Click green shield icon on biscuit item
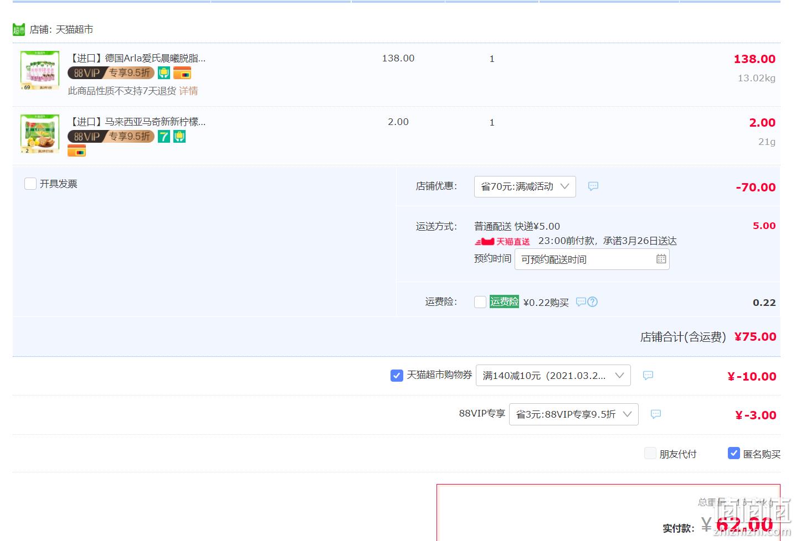 [x=179, y=137]
